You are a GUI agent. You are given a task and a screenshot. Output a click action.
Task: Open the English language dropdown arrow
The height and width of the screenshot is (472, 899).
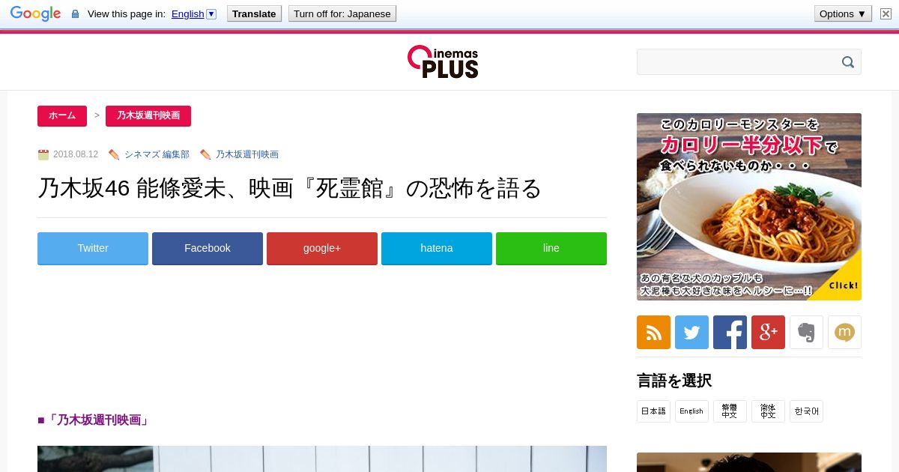click(211, 13)
